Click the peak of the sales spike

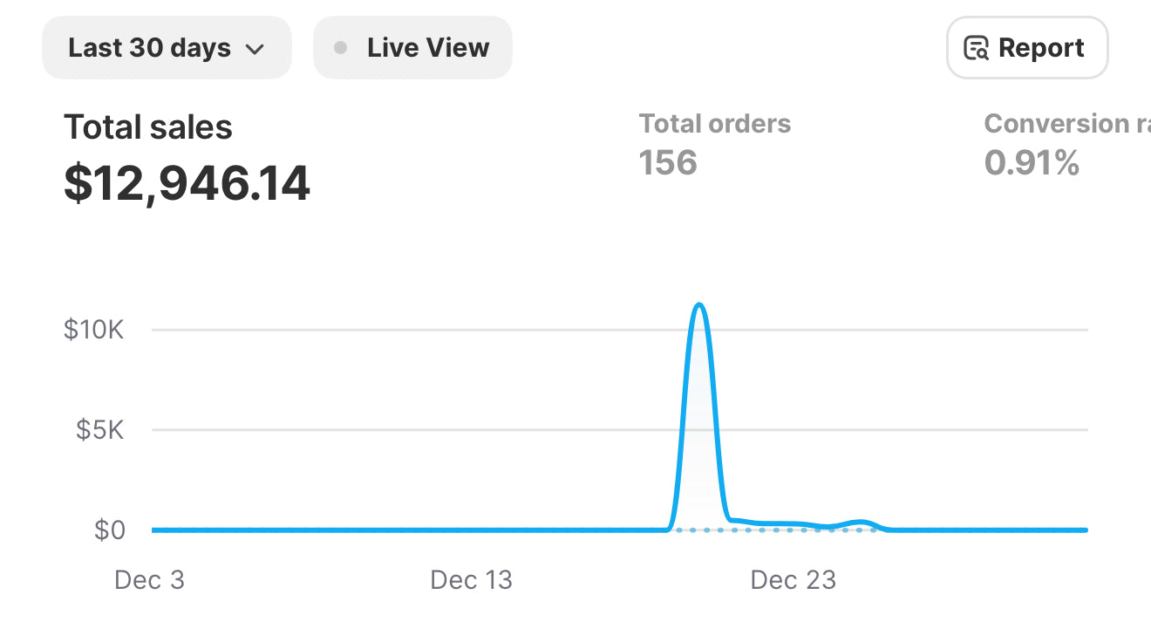coord(698,304)
